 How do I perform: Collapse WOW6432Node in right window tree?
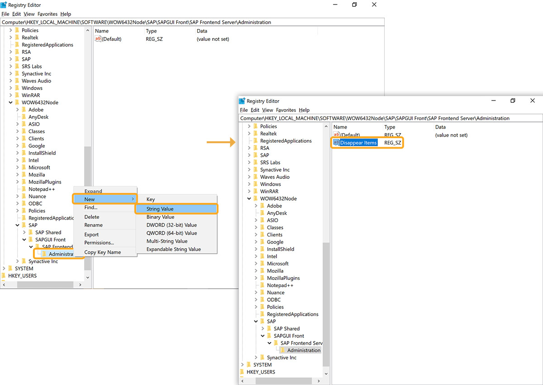249,198
